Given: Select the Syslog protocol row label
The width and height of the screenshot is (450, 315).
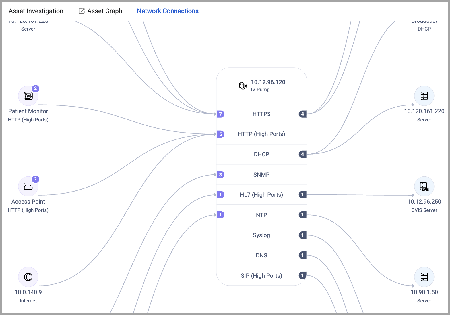Looking at the screenshot, I should coord(261,235).
